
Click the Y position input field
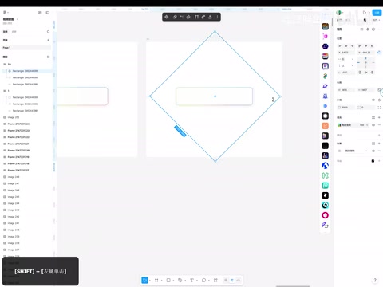[x=366, y=53]
